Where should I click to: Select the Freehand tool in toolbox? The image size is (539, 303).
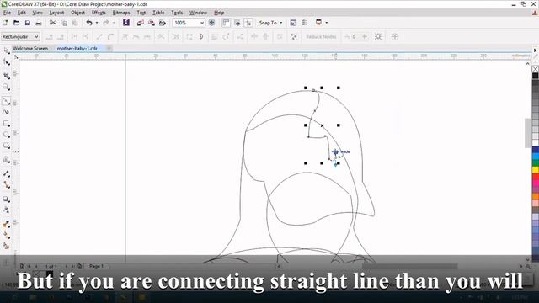tap(6, 101)
